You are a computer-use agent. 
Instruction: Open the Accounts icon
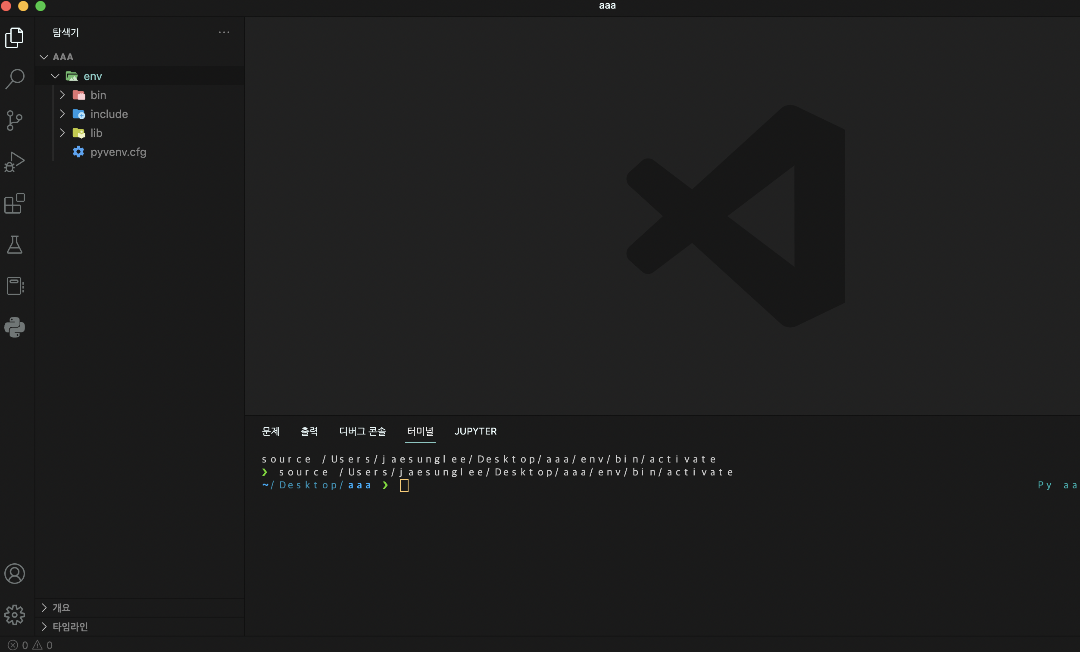15,574
